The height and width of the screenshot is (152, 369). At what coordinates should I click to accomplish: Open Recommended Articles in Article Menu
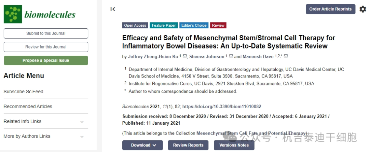pos(28,107)
